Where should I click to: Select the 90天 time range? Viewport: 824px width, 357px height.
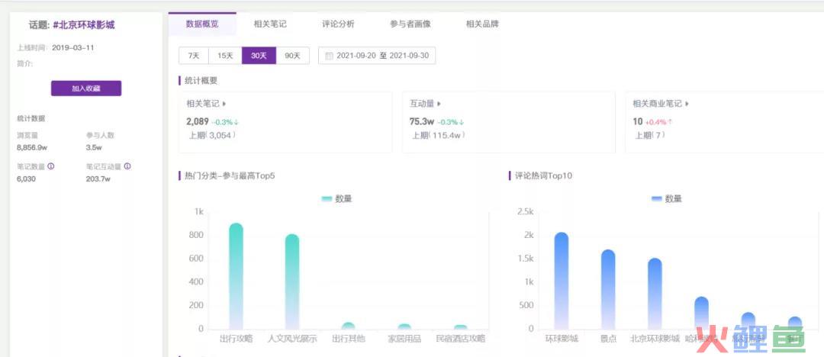coord(293,56)
